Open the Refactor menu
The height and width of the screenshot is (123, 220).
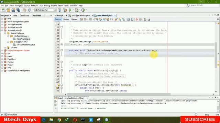pos(34,5)
